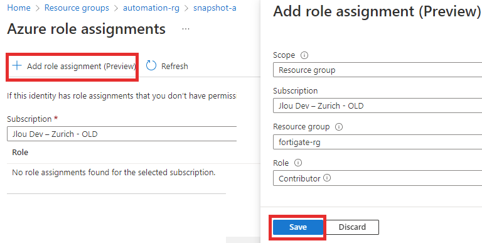
Task: Open the Resource groups breadcrumb
Action: [x=77, y=8]
